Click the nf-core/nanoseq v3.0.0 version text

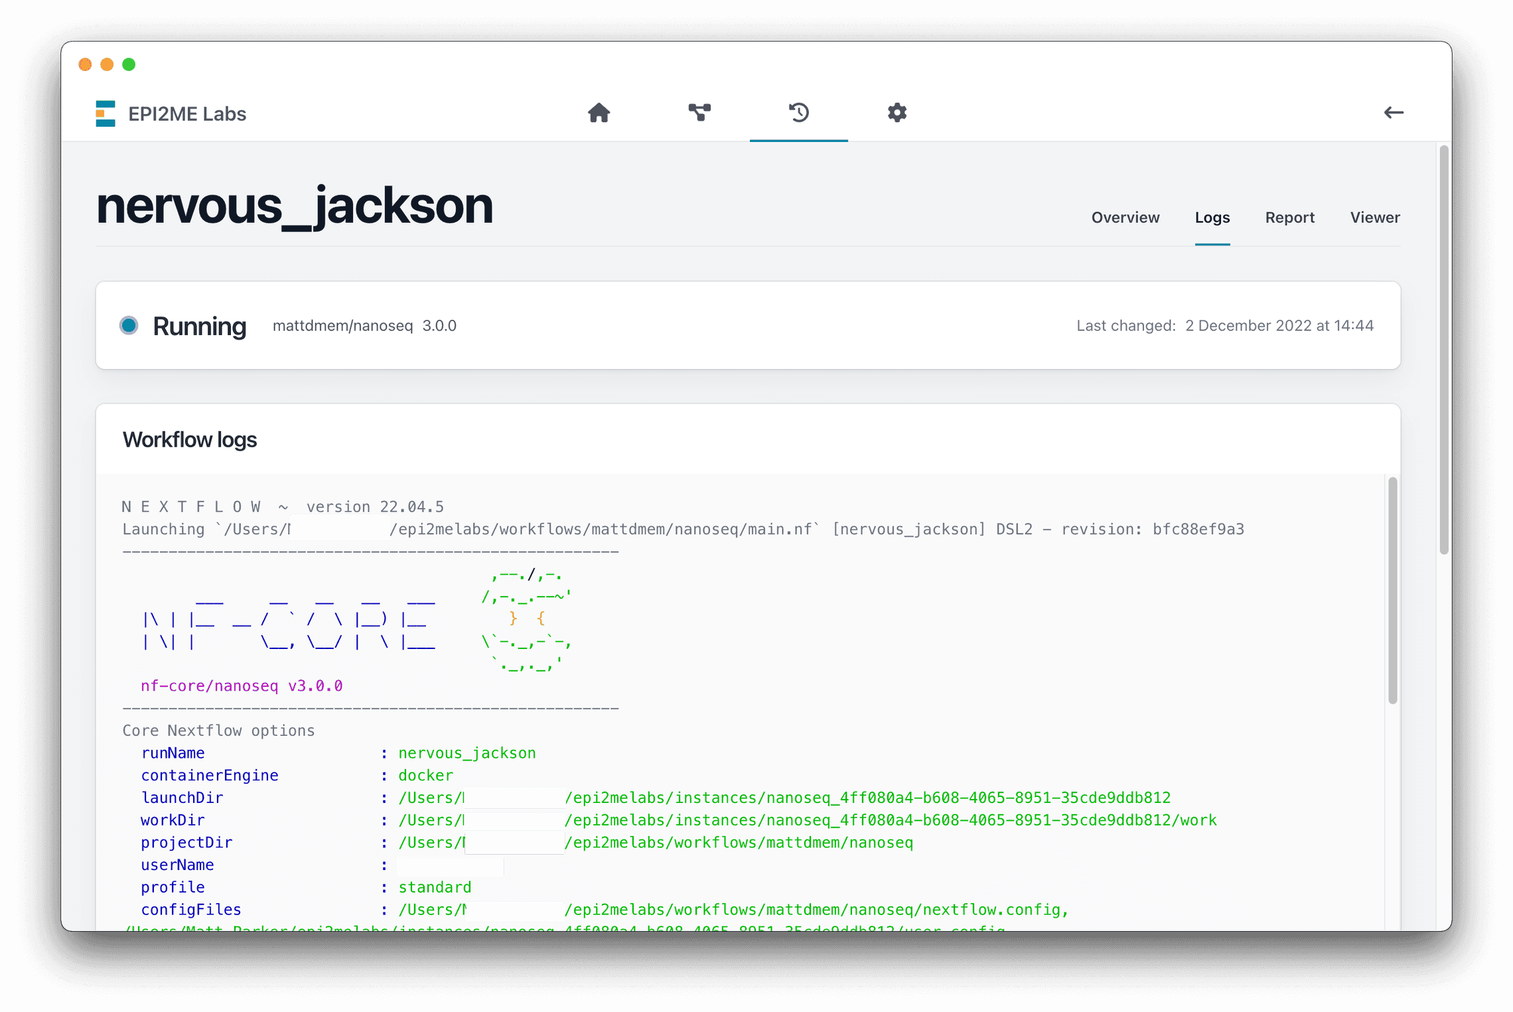click(x=241, y=686)
